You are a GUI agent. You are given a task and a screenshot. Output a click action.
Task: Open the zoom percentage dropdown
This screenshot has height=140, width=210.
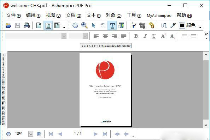(x=31, y=134)
